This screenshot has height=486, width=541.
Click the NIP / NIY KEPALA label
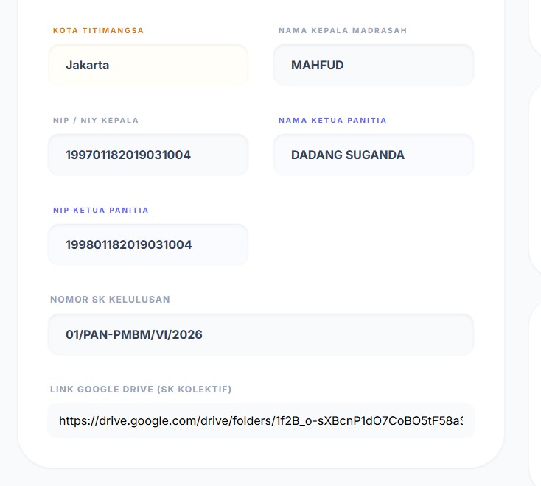96,121
